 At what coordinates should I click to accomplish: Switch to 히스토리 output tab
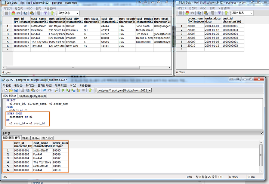tap(47, 138)
